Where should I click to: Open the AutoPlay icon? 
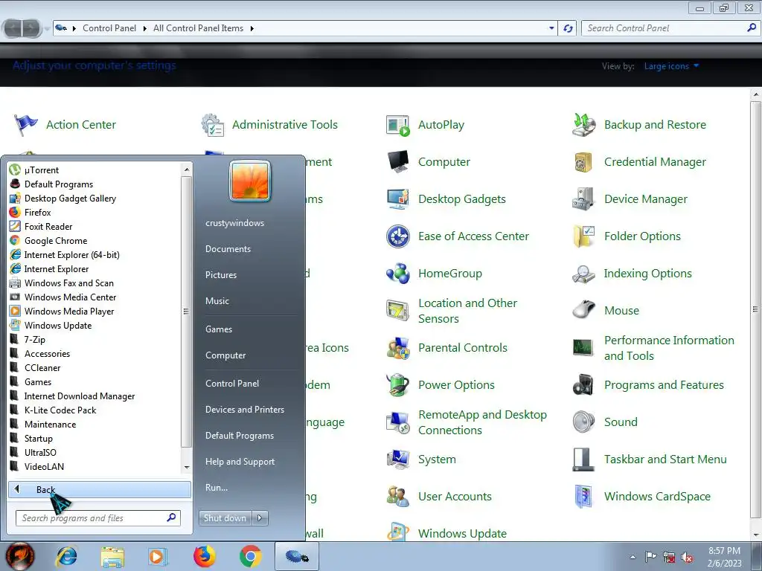pyautogui.click(x=398, y=125)
